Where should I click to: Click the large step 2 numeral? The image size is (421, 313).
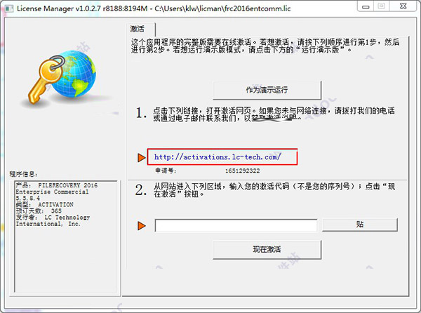coord(141,190)
